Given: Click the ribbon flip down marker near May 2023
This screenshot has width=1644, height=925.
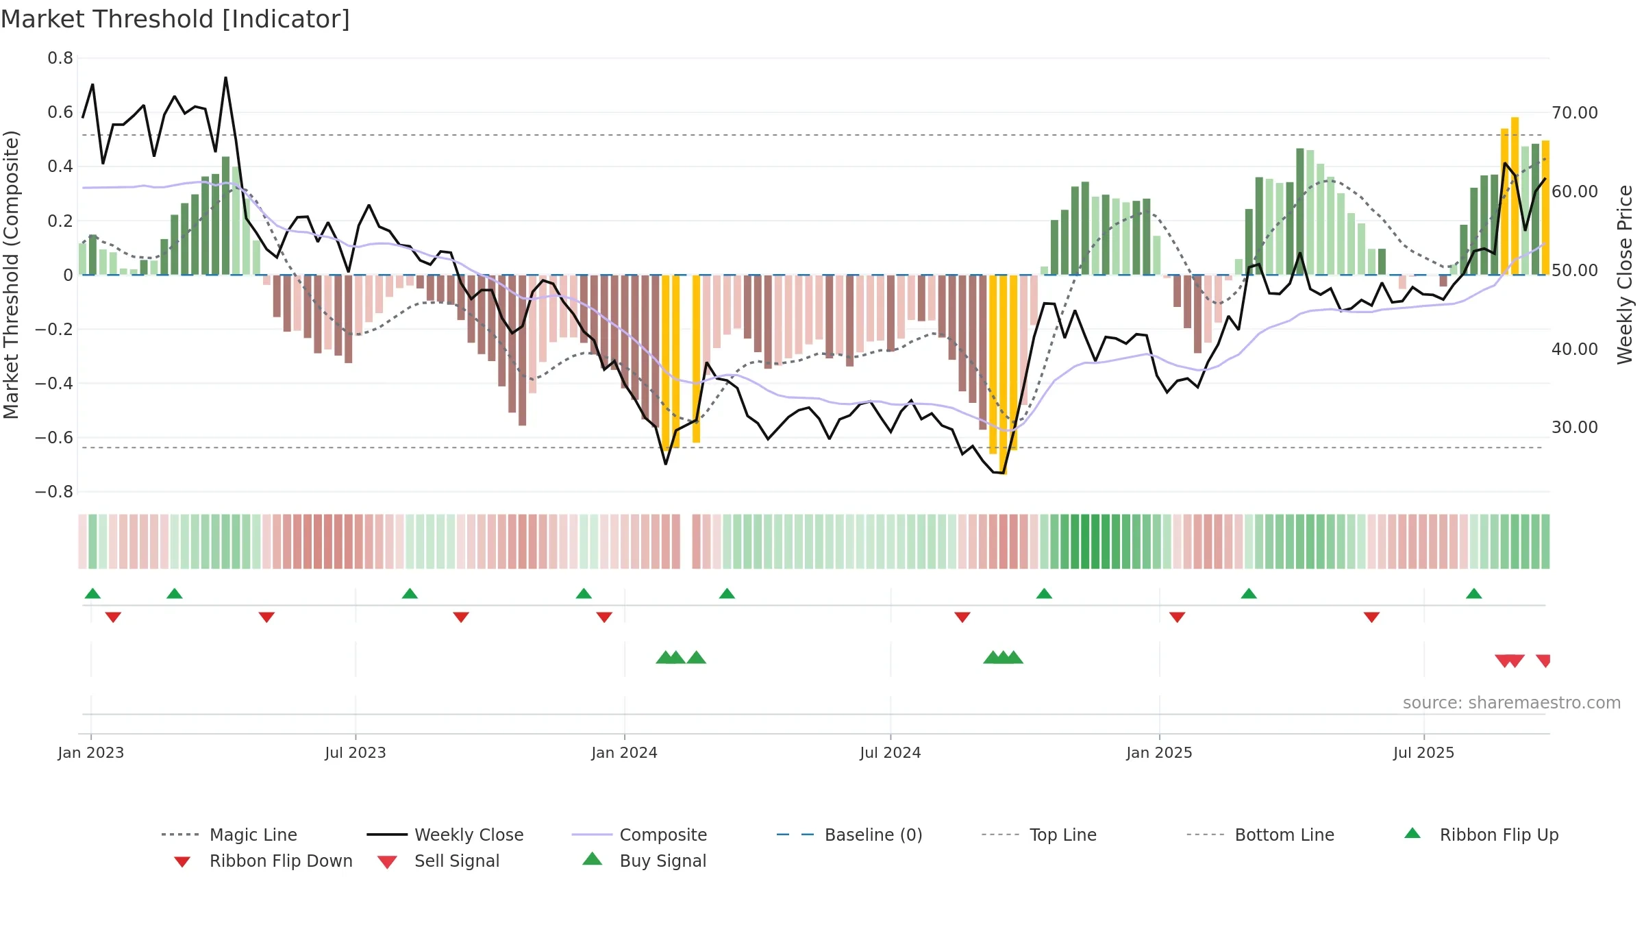Looking at the screenshot, I should pyautogui.click(x=266, y=617).
